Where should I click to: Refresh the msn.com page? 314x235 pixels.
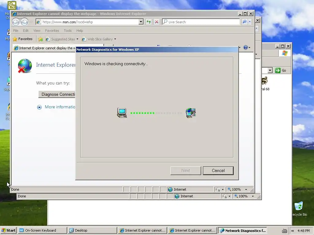tap(149, 22)
